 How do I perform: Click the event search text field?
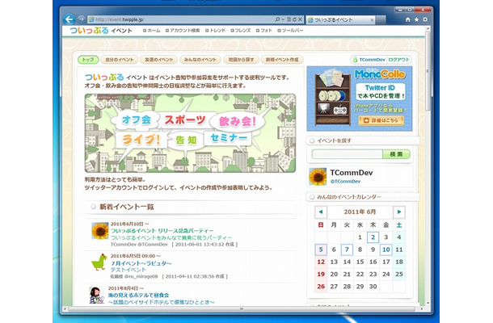pyautogui.click(x=347, y=154)
